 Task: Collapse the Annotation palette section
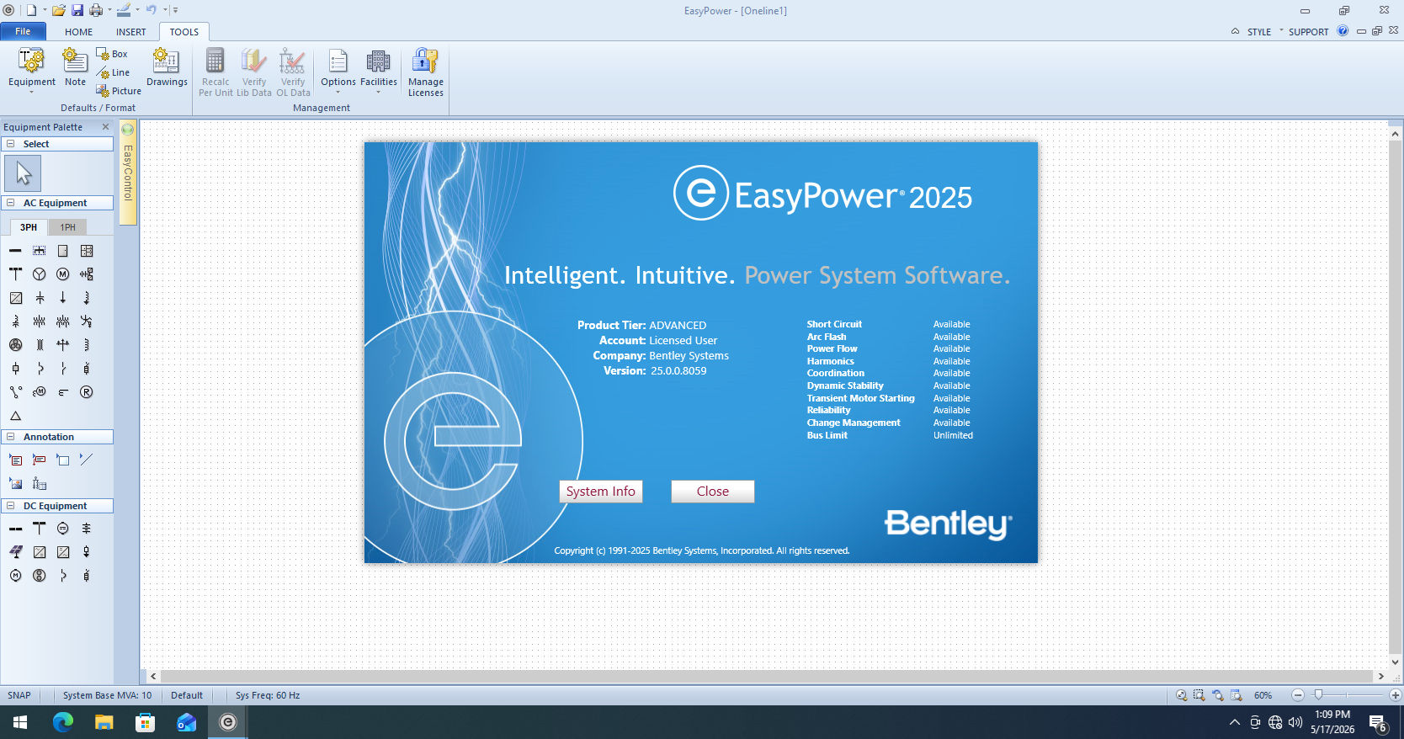pyautogui.click(x=11, y=437)
